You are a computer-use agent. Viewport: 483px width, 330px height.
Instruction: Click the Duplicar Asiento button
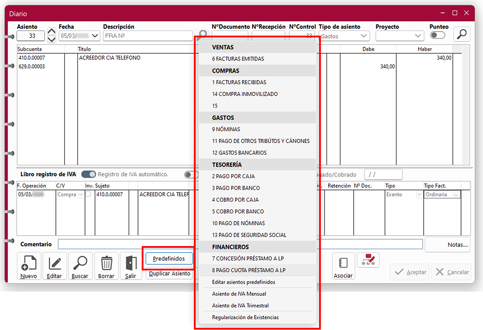tap(169, 273)
